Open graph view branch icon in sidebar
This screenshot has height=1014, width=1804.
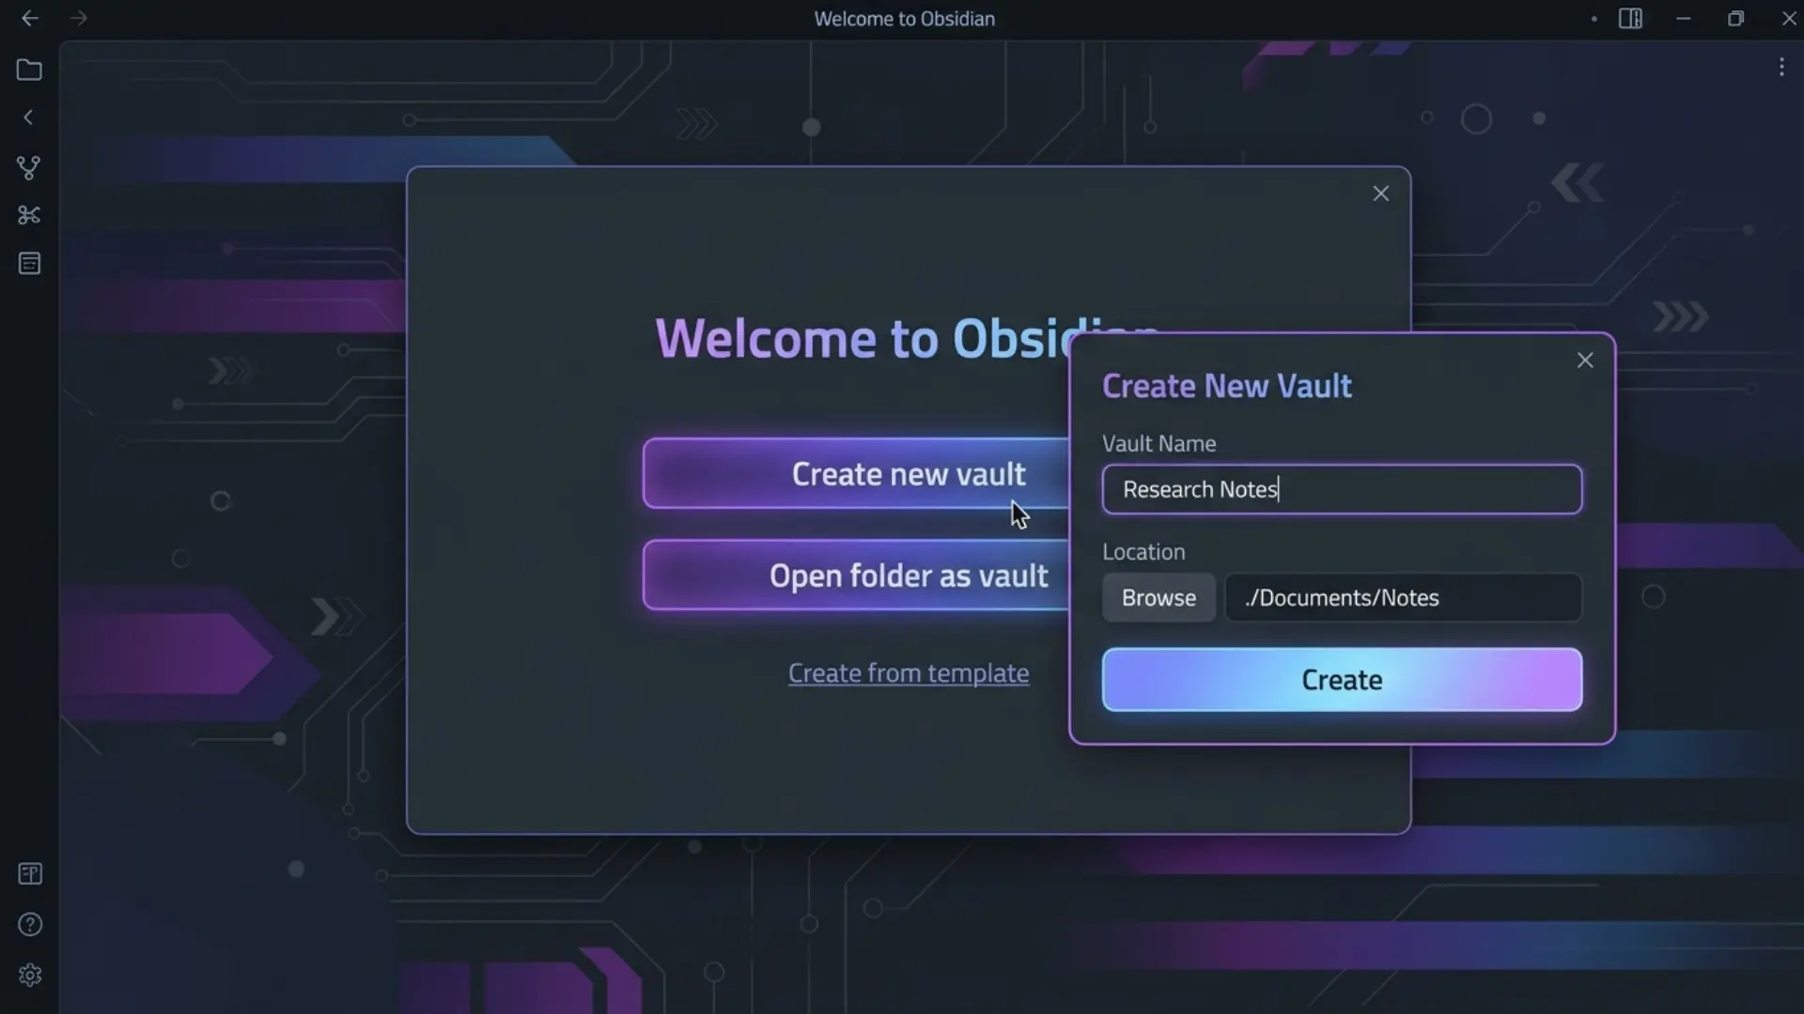29,168
